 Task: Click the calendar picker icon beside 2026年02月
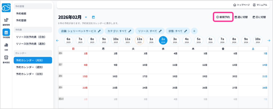point(93,17)
